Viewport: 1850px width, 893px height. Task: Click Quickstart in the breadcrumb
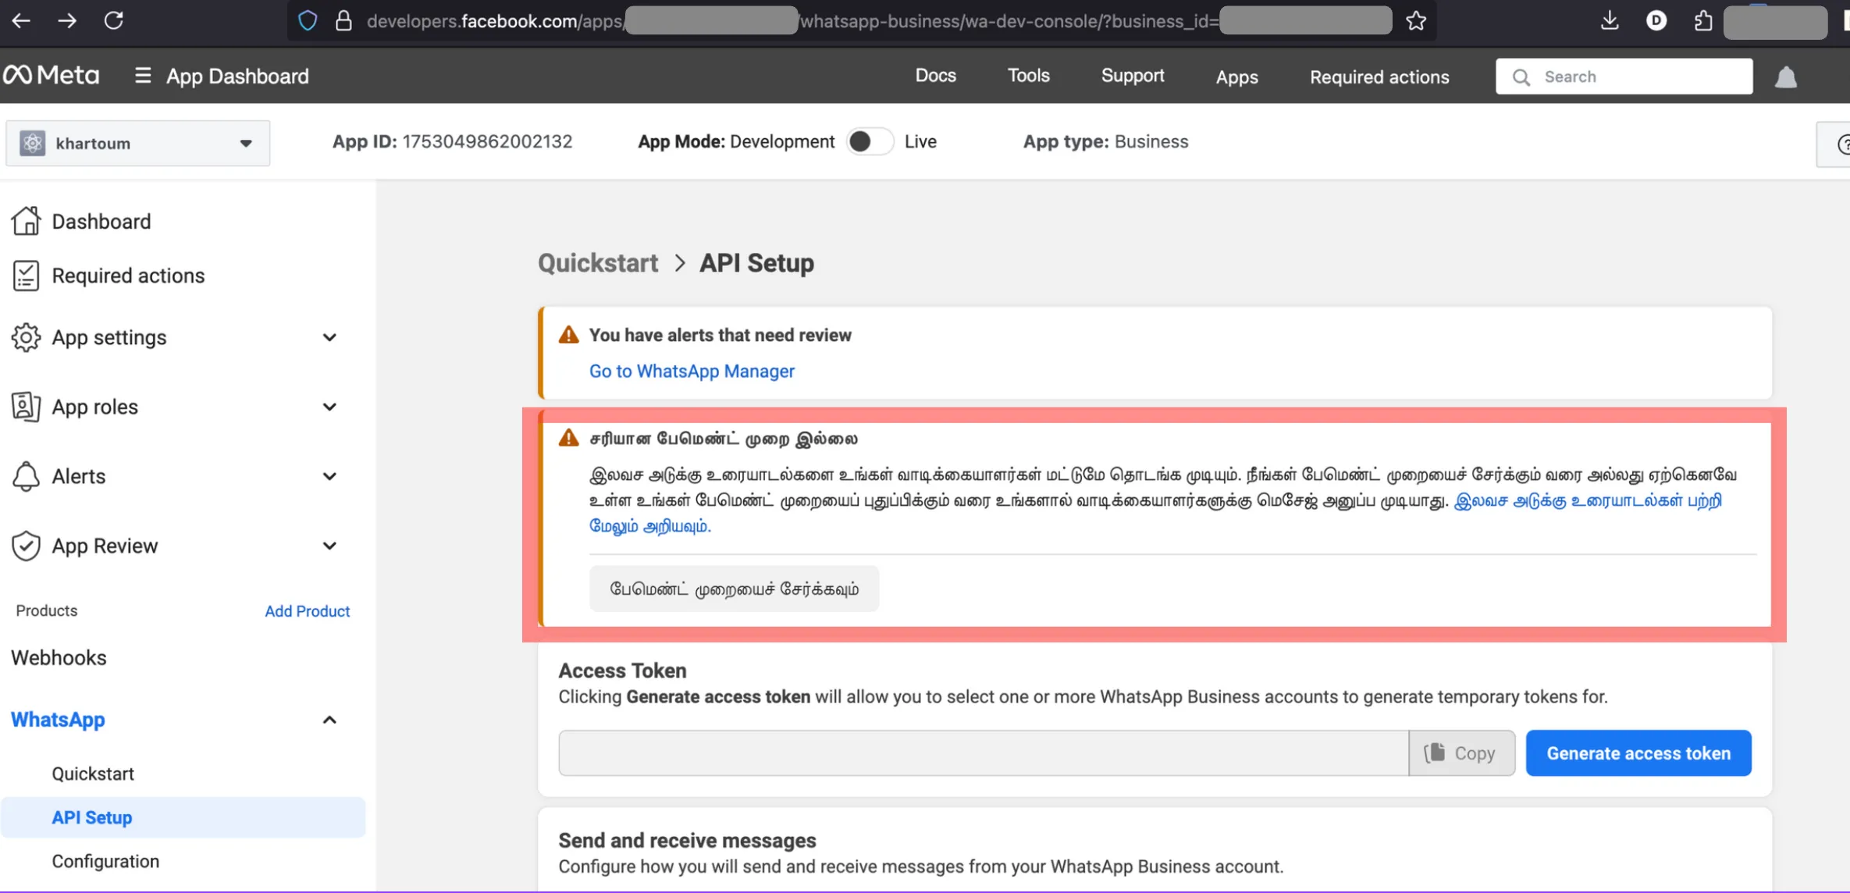click(x=598, y=263)
